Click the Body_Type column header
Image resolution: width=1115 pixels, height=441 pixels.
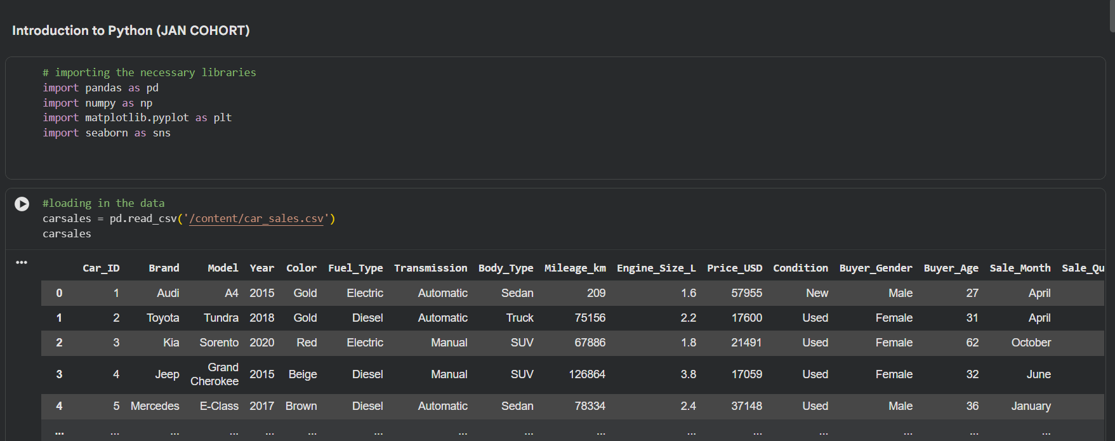506,268
